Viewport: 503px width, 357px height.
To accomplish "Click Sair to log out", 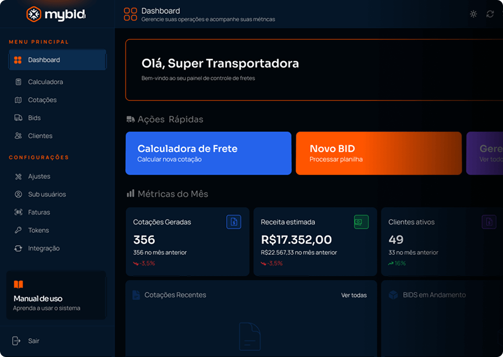I will 33,341.
